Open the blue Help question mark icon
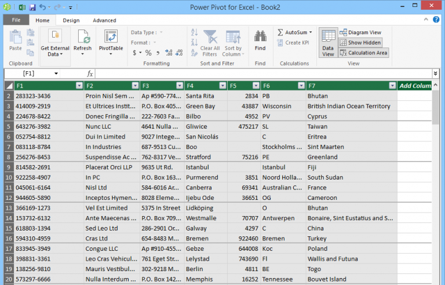Image resolution: width=445 pixels, height=285 pixels. tap(436, 19)
